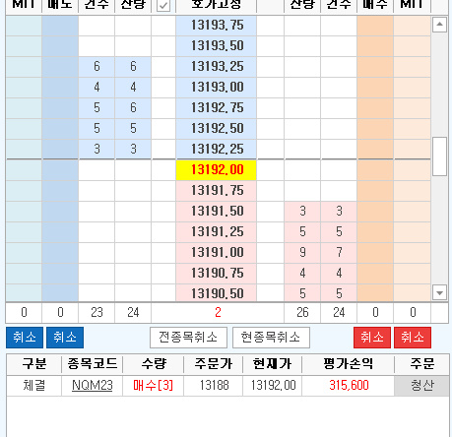Viewport: 452px width, 437px height.
Task: Click the 청산 button for NQM23 position
Action: click(421, 386)
